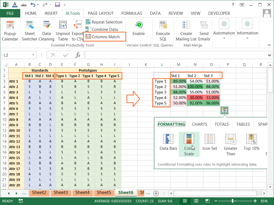Click the Create Mailing List icon
The height and width of the screenshot is (205, 274).
(x=186, y=30)
